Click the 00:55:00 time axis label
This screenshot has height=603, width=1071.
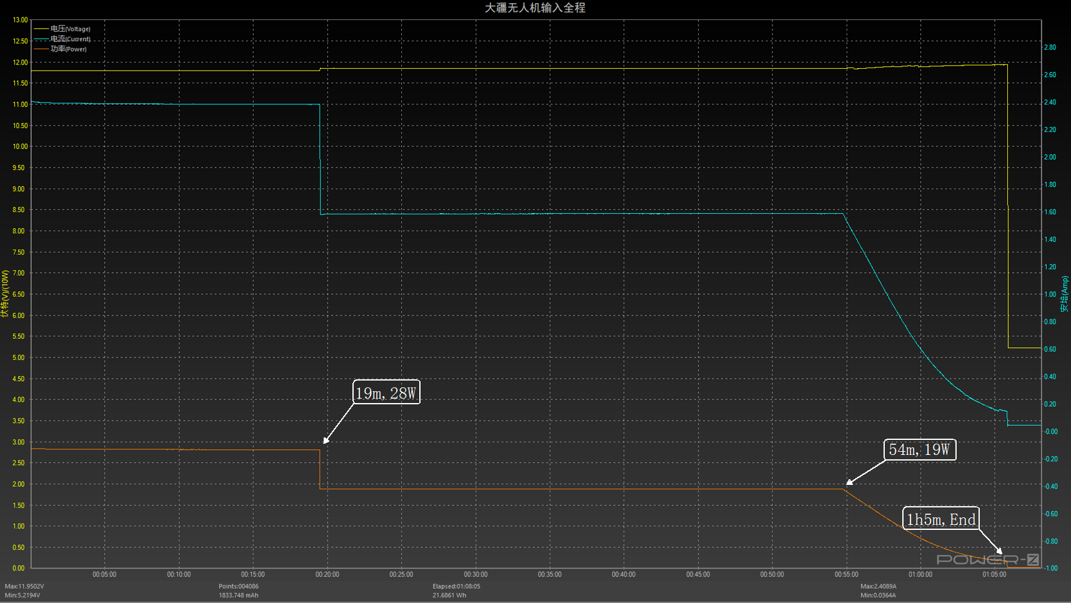847,574
